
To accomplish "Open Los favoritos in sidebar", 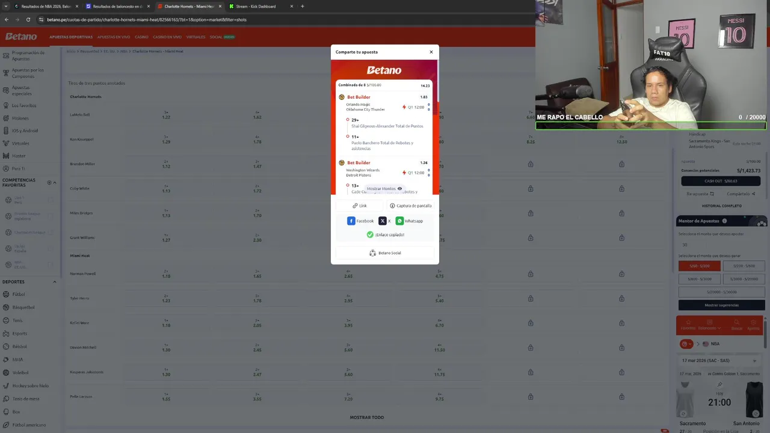I will 24,105.
